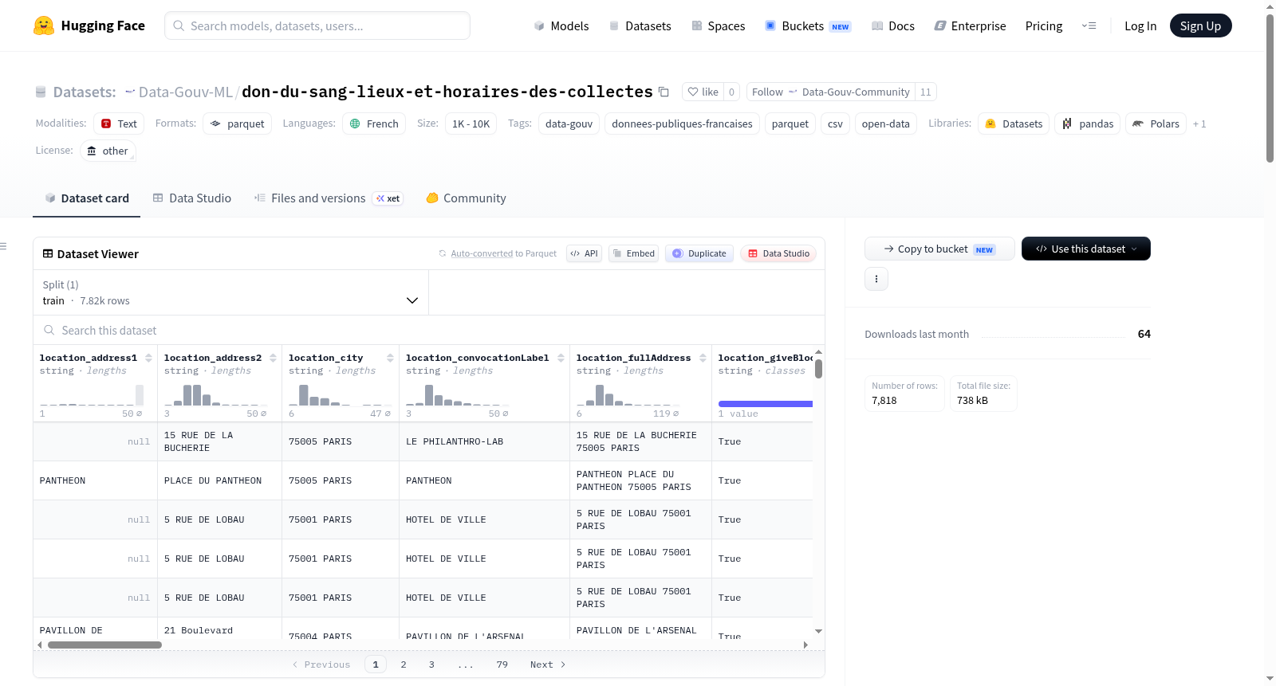Open the API button in Dataset Viewer

click(584, 253)
